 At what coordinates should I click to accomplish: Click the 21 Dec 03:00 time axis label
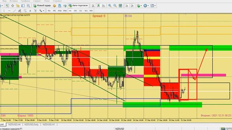click(x=186, y=120)
